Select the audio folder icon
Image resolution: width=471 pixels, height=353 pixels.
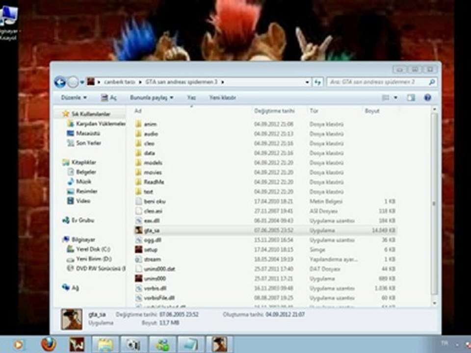(138, 133)
